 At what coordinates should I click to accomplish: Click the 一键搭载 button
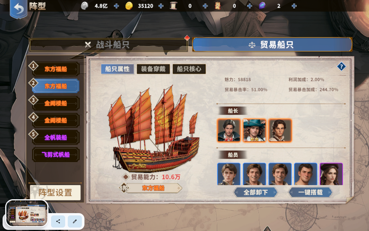(310, 192)
